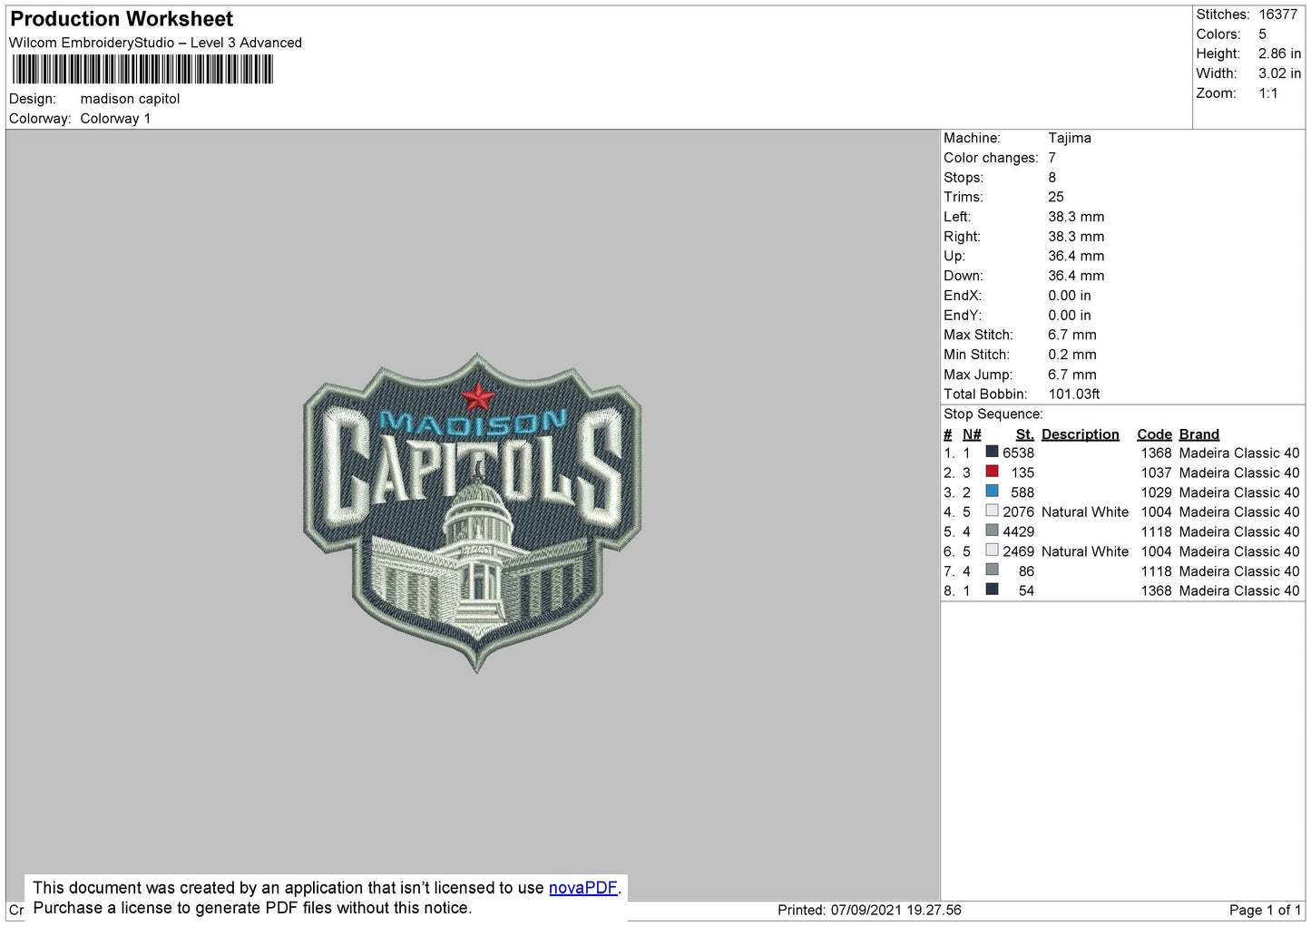Click the height value '2.86 in'
1311x926 pixels.
[x=1279, y=54]
